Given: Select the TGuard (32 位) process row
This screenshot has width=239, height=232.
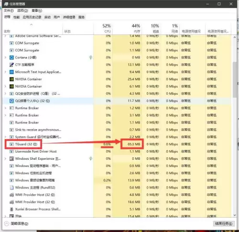Looking at the screenshot, I should [117, 144].
